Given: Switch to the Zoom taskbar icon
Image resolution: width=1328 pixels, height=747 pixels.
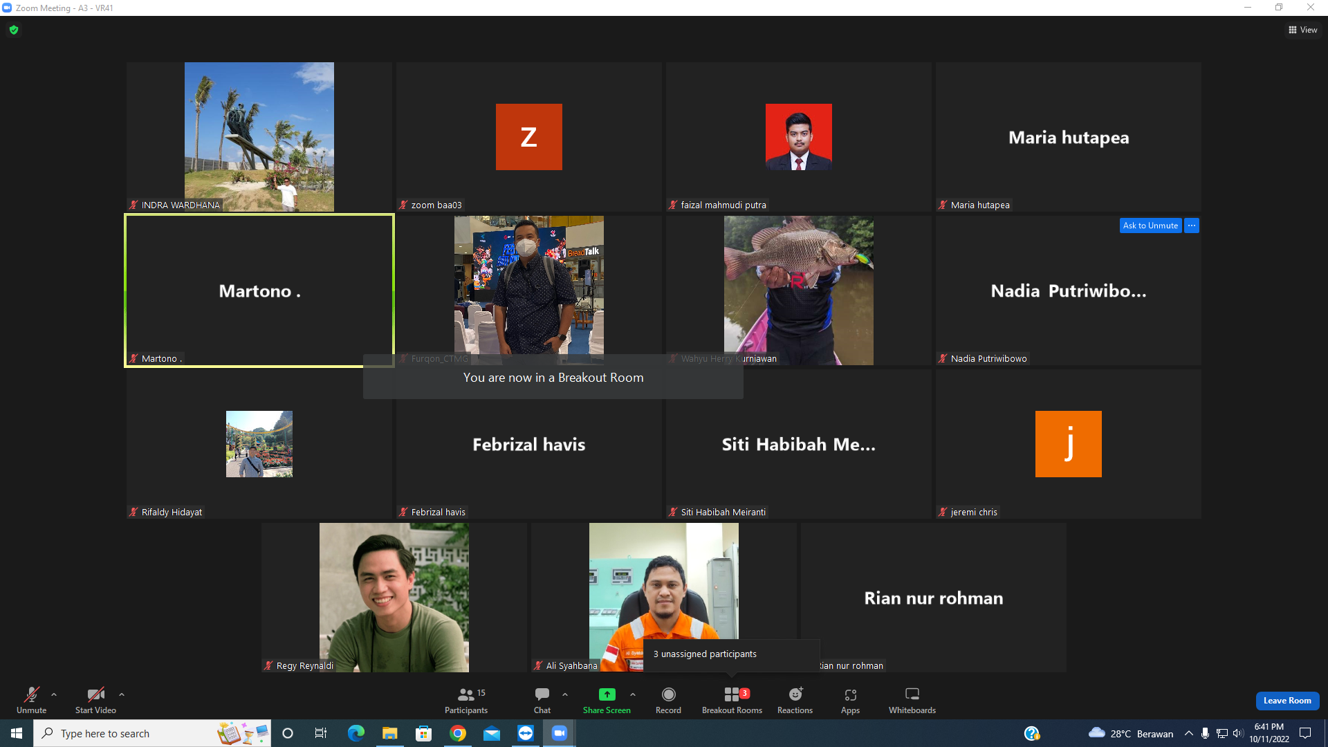Looking at the screenshot, I should pyautogui.click(x=559, y=733).
